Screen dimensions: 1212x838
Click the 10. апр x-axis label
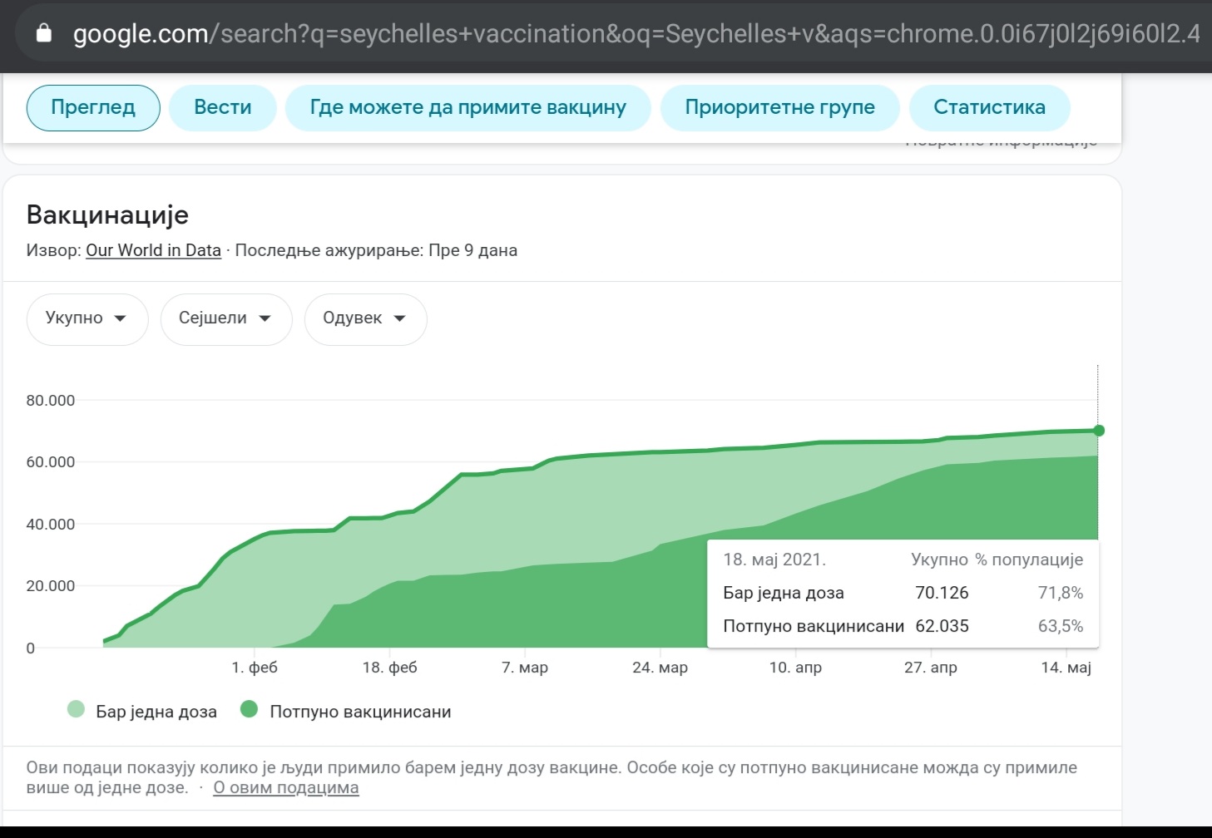click(x=795, y=668)
